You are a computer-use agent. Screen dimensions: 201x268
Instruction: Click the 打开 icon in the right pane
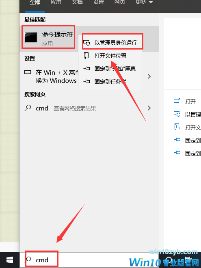pyautogui.click(x=177, y=101)
